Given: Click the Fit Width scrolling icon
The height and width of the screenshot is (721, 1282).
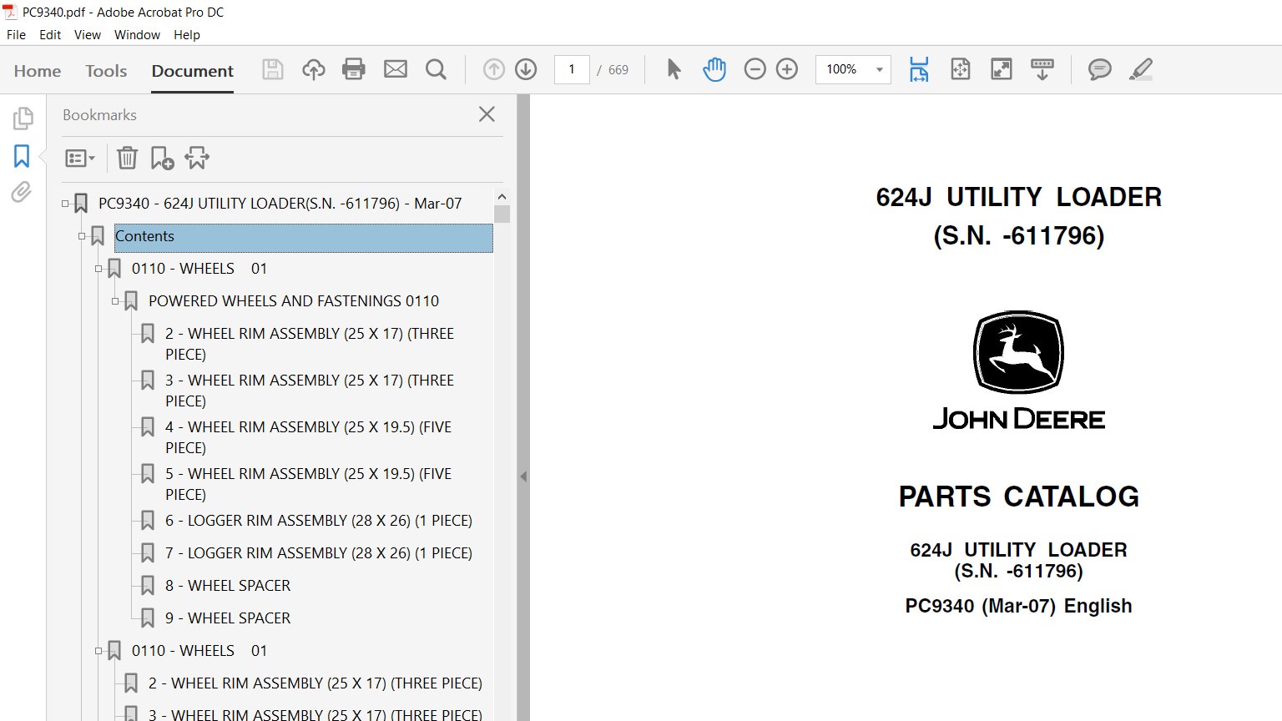Looking at the screenshot, I should 919,69.
